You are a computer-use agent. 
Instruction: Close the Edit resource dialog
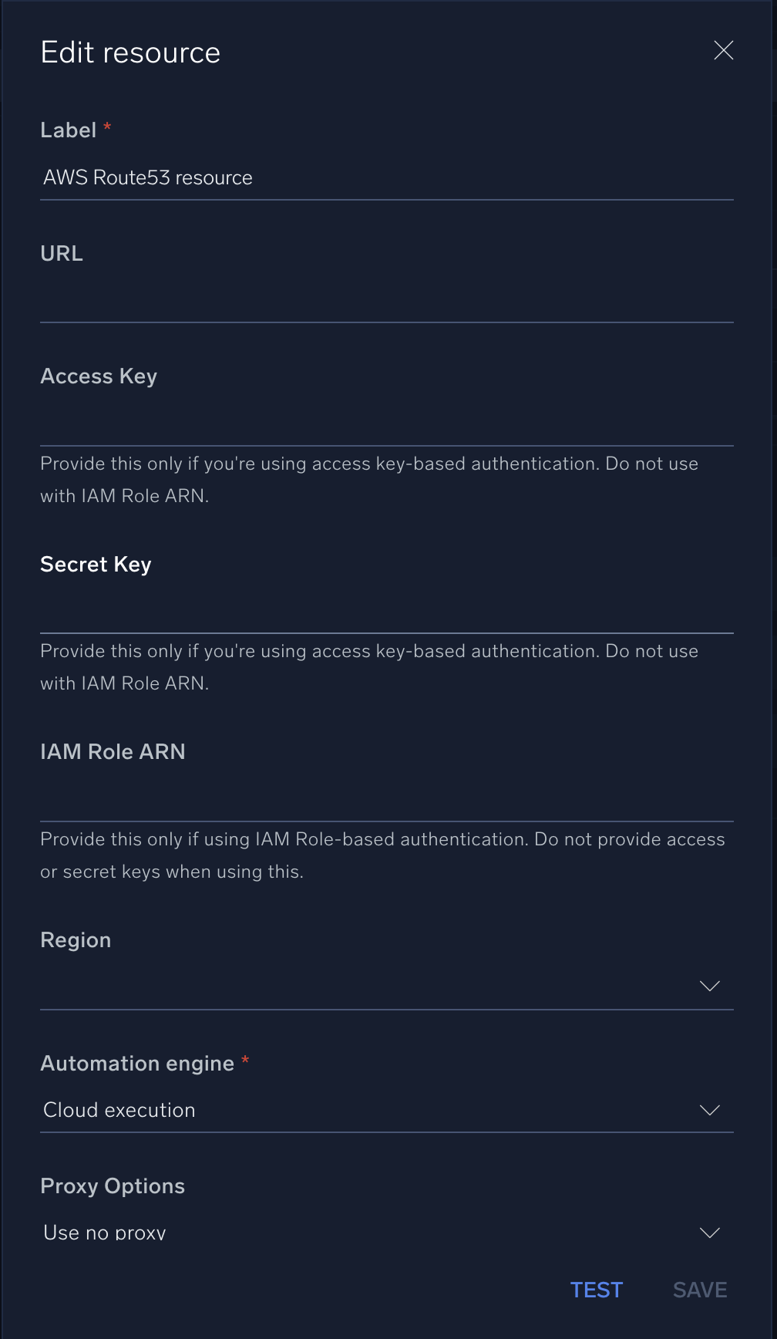point(723,51)
